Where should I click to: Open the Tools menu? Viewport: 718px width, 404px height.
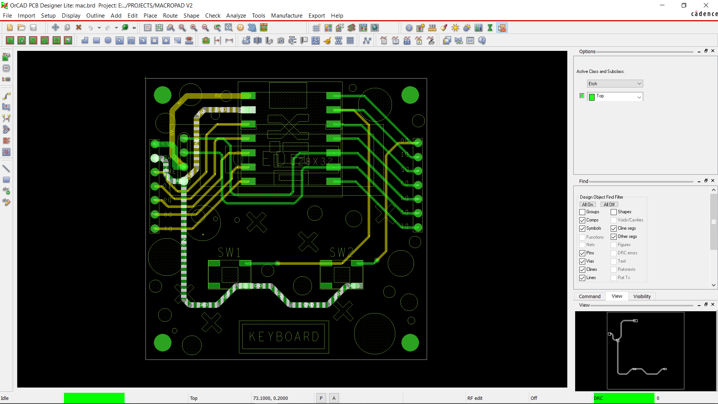click(258, 16)
